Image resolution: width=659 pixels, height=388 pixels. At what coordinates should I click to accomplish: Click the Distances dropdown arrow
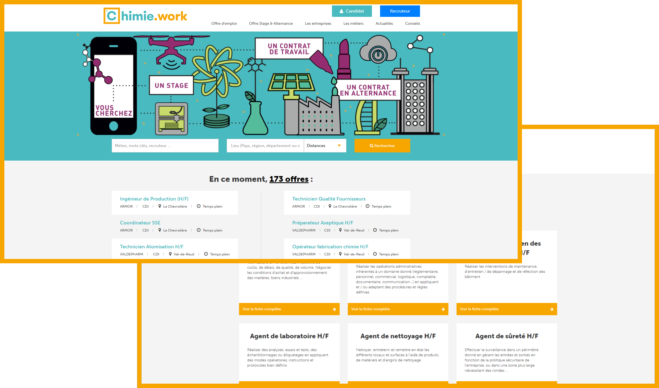pos(339,146)
